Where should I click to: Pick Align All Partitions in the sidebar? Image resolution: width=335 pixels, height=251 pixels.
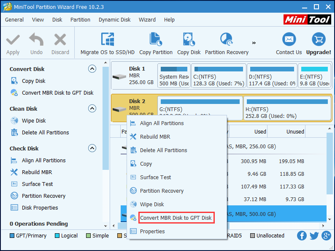(x=43, y=161)
